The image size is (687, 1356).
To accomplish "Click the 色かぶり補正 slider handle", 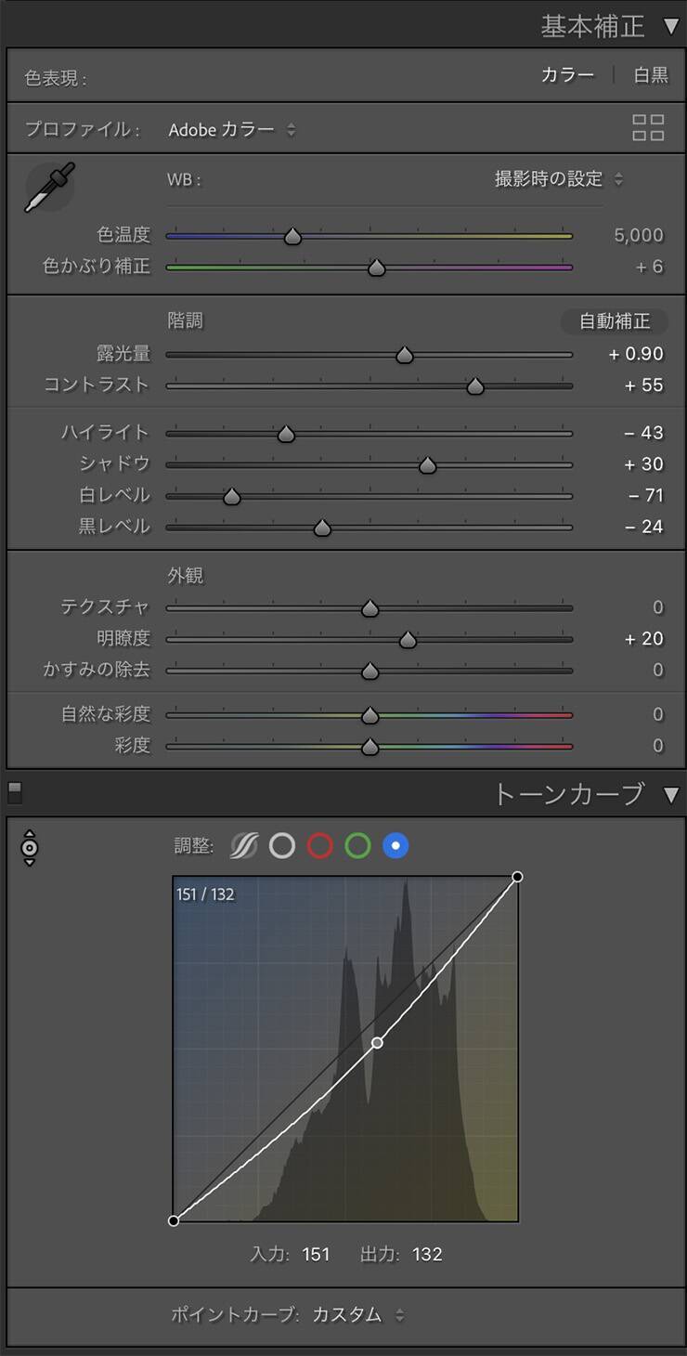I will 376,268.
